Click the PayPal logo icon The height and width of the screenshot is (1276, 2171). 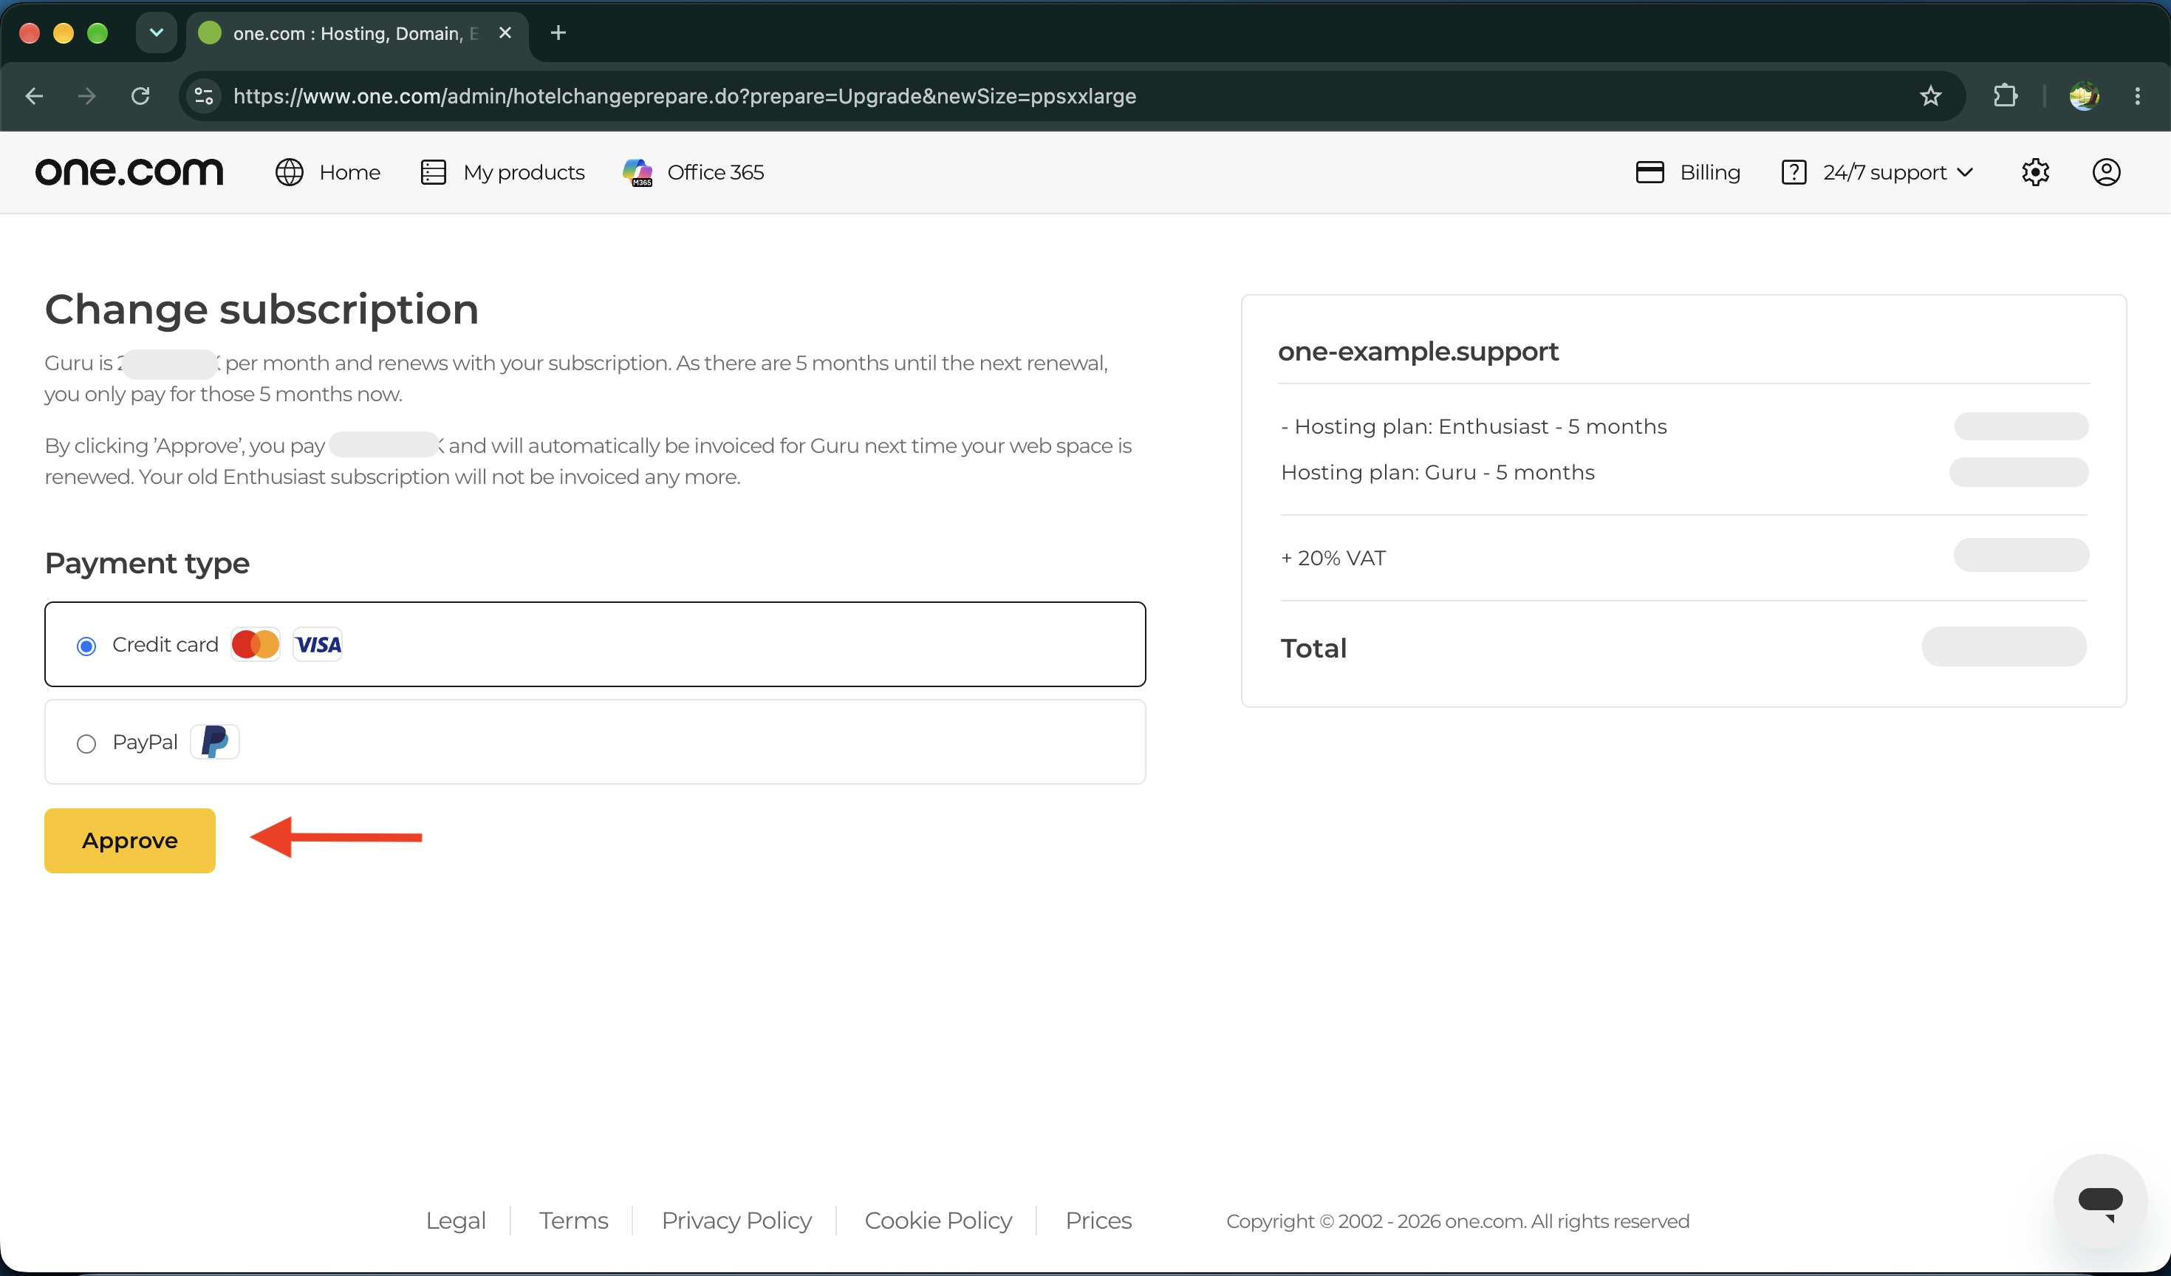(214, 742)
